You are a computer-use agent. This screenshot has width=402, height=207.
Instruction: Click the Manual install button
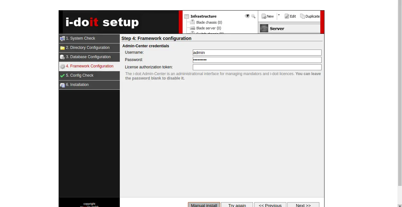tap(204, 205)
